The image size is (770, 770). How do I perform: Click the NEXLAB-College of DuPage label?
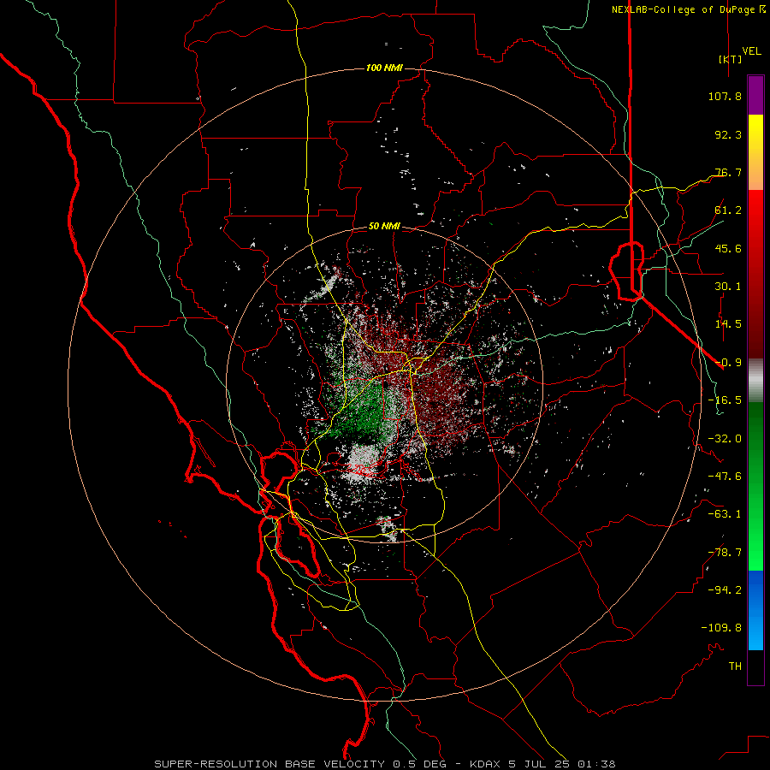(x=689, y=9)
